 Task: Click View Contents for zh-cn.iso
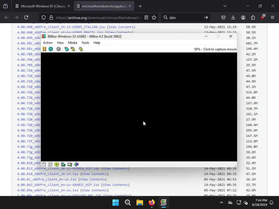tap(94, 174)
